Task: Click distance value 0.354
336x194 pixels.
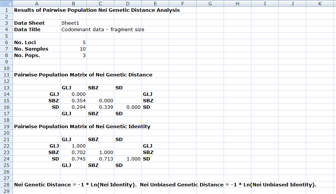Action: pyautogui.click(x=78, y=100)
